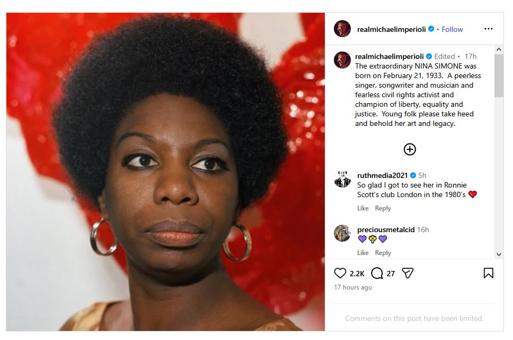Like the post with the heart icon
The width and height of the screenshot is (513, 340).
pos(340,273)
